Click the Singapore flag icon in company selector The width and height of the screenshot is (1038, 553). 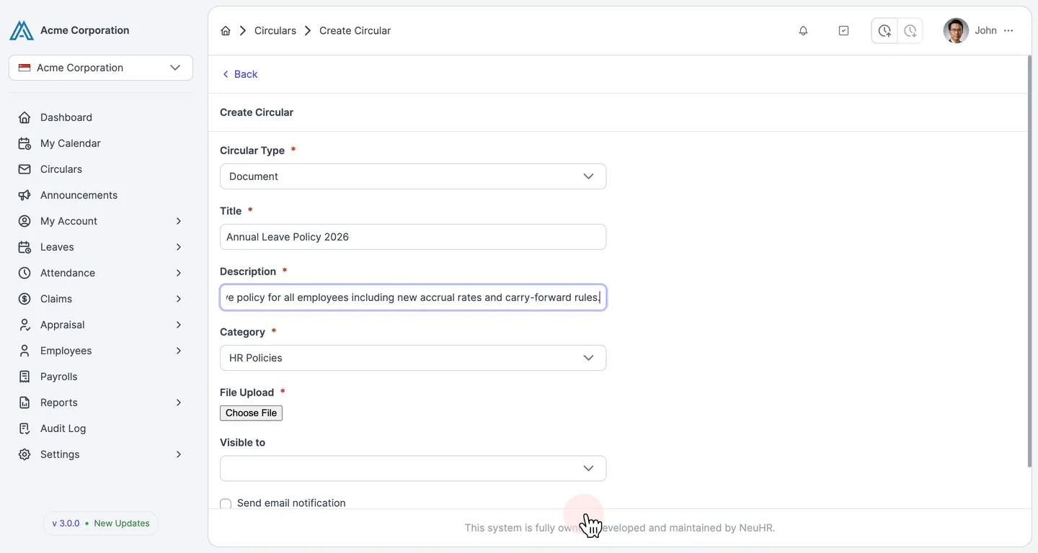point(25,68)
